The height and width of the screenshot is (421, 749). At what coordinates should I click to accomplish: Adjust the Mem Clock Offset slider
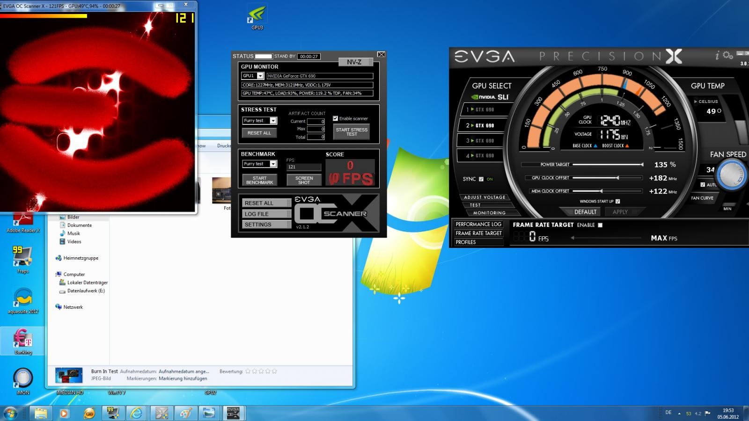click(x=608, y=191)
